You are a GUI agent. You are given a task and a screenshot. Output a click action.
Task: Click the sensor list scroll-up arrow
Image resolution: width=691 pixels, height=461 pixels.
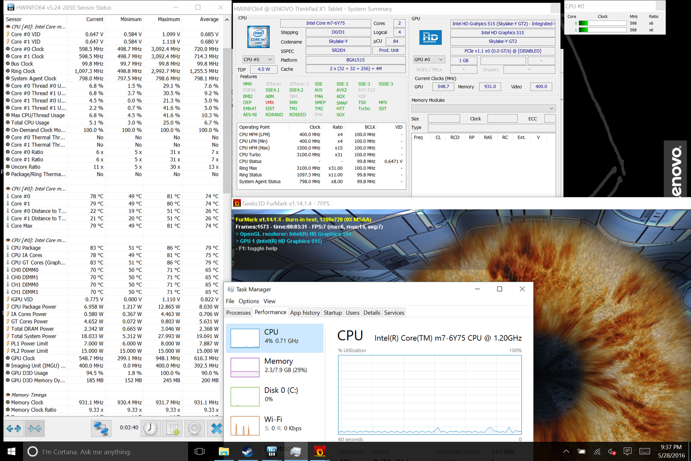point(227,20)
